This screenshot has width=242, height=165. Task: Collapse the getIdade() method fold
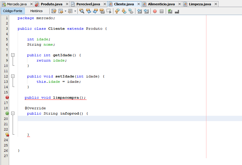click(x=13, y=55)
